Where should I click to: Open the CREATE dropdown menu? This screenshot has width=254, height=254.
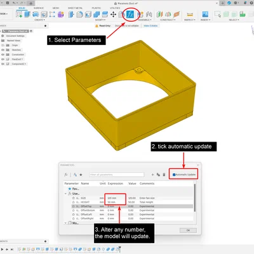pos(39,20)
